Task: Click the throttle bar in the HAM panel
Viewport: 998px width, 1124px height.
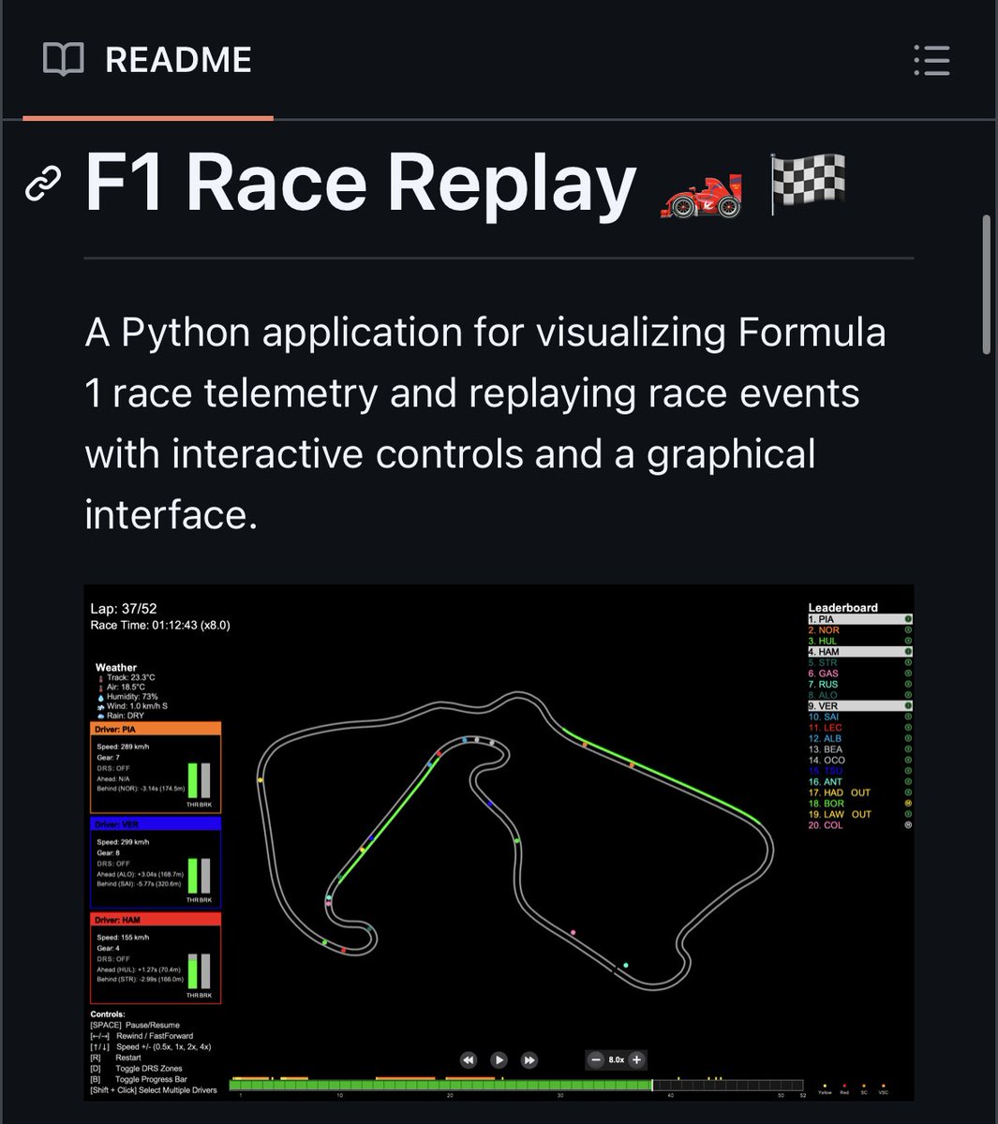Action: [192, 971]
